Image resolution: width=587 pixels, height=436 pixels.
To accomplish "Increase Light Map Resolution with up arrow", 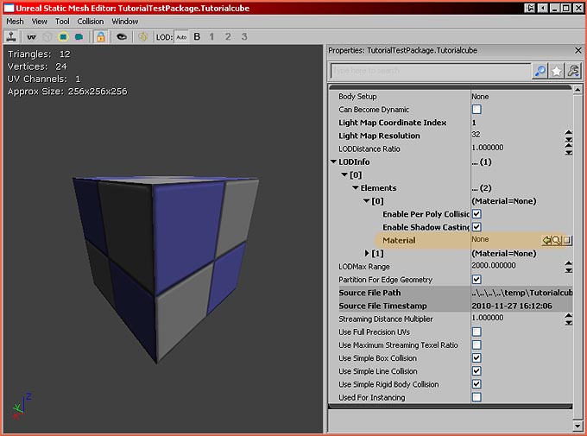I will 569,132.
